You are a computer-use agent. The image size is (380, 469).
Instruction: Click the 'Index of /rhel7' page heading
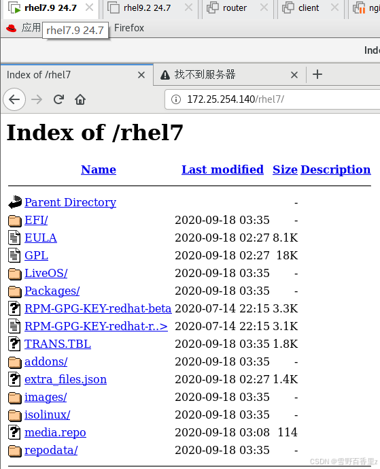point(94,133)
